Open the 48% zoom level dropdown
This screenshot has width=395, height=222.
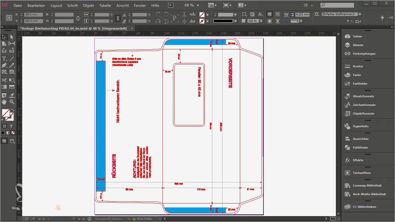pos(197,5)
